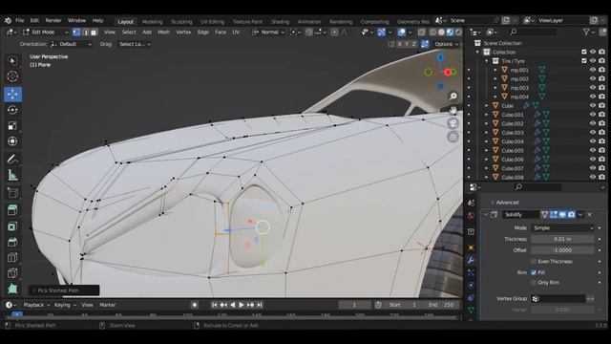The height and width of the screenshot is (344, 611).
Task: Open the Drag Select dropdown
Action: [135, 44]
